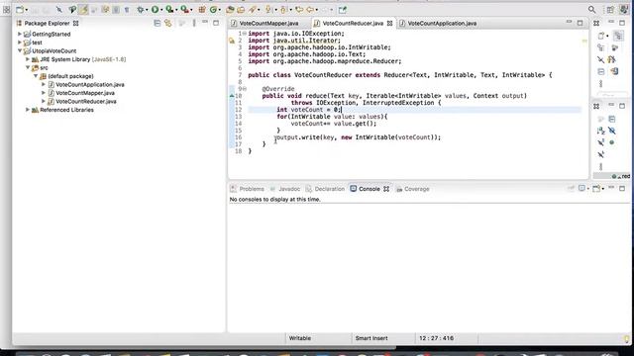Open the External Tools dropdown arrow
The height and width of the screenshot is (356, 634).
[x=191, y=10]
